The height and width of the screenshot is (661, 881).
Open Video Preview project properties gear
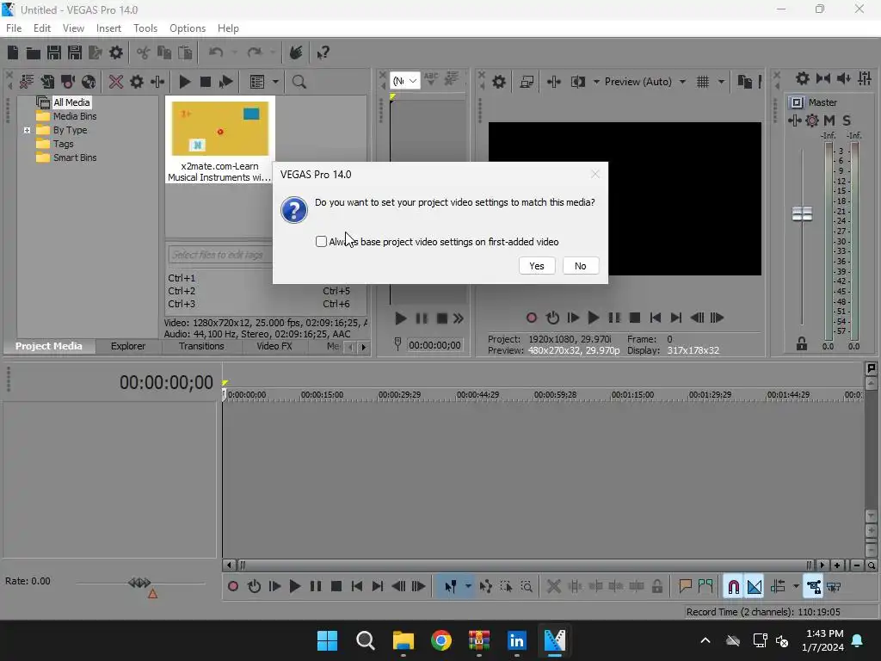point(499,82)
